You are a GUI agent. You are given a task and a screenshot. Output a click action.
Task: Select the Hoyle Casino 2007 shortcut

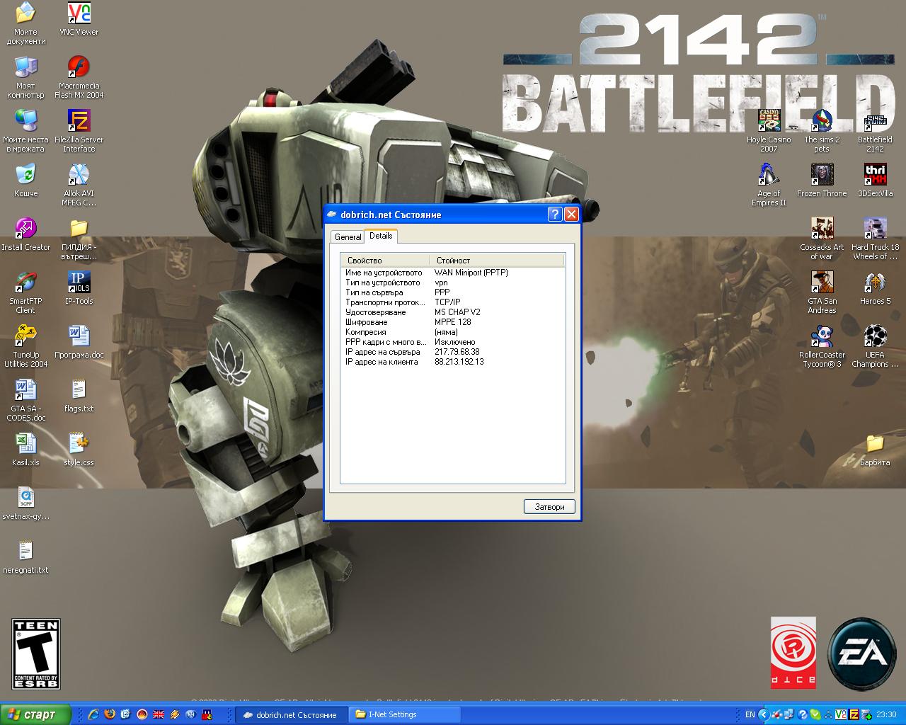(x=769, y=132)
